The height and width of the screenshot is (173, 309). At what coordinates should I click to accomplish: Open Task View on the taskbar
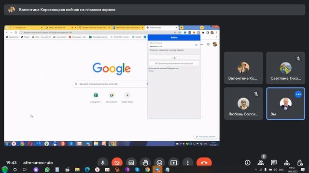(25, 170)
